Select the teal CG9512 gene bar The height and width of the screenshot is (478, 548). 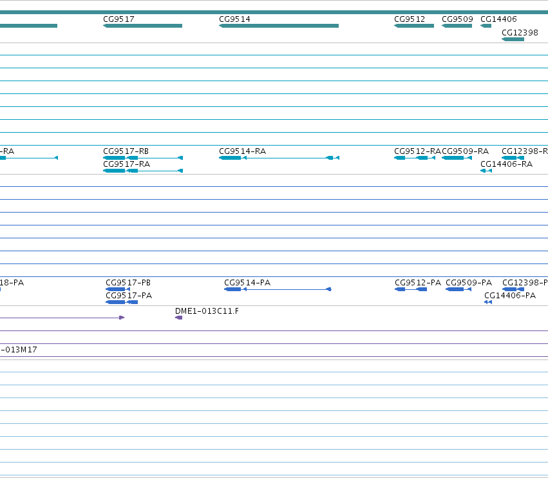coord(414,26)
